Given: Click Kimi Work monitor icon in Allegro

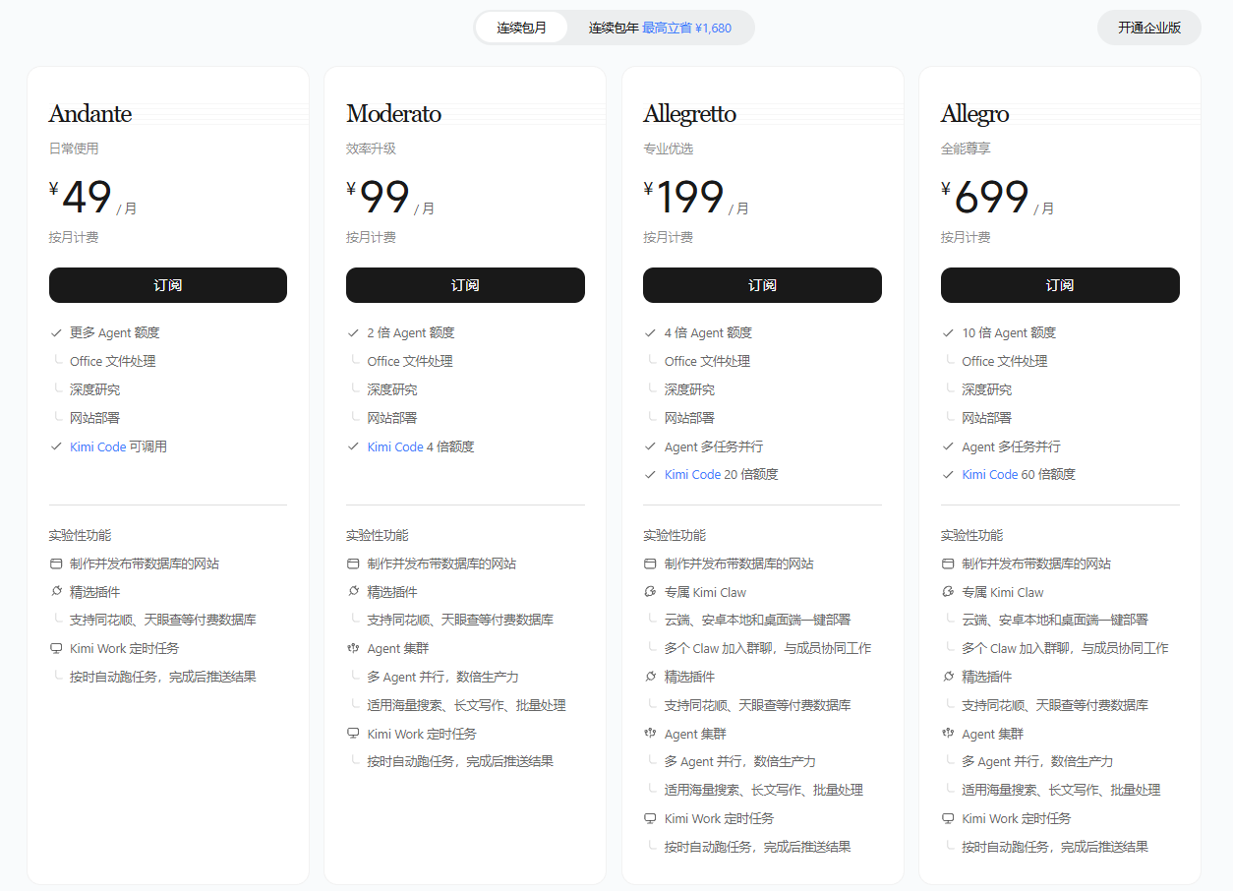Looking at the screenshot, I should pyautogui.click(x=948, y=818).
